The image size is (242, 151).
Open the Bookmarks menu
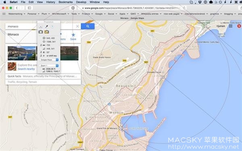coord(66,2)
